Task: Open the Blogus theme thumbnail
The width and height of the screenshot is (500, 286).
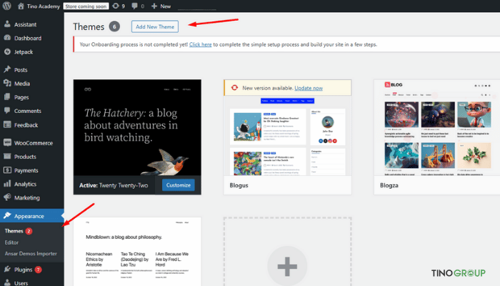Action: [x=288, y=135]
